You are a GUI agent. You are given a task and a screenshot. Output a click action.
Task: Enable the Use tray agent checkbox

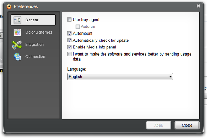tap(70, 20)
